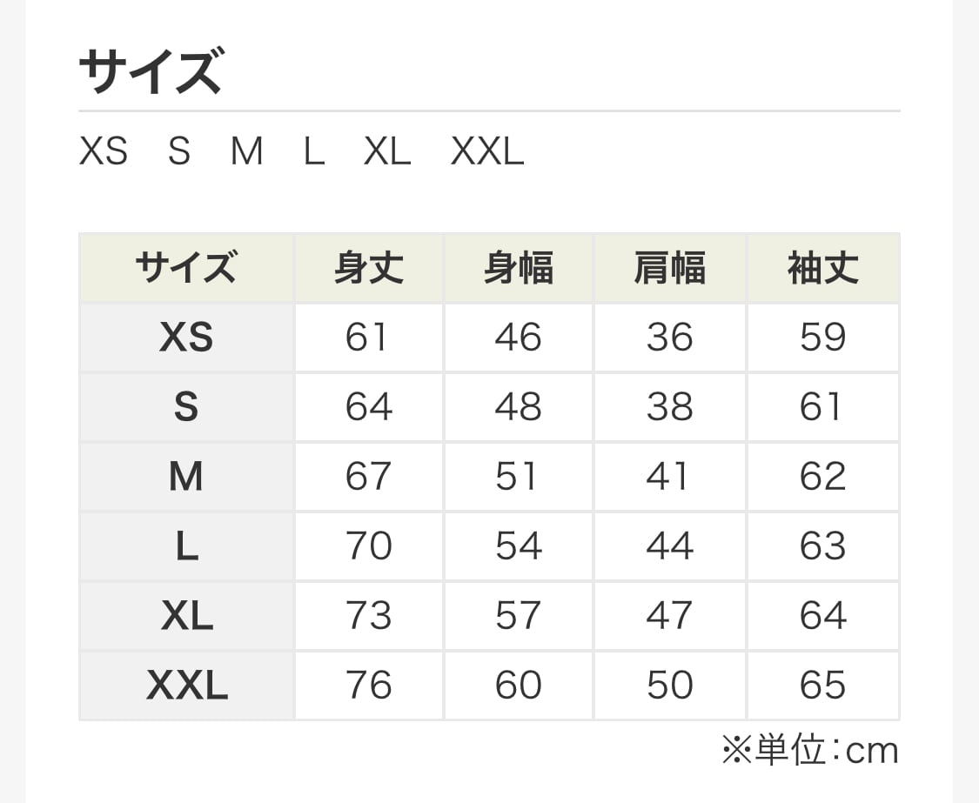This screenshot has width=979, height=803.
Task: Pick the L size option
Action: [314, 152]
